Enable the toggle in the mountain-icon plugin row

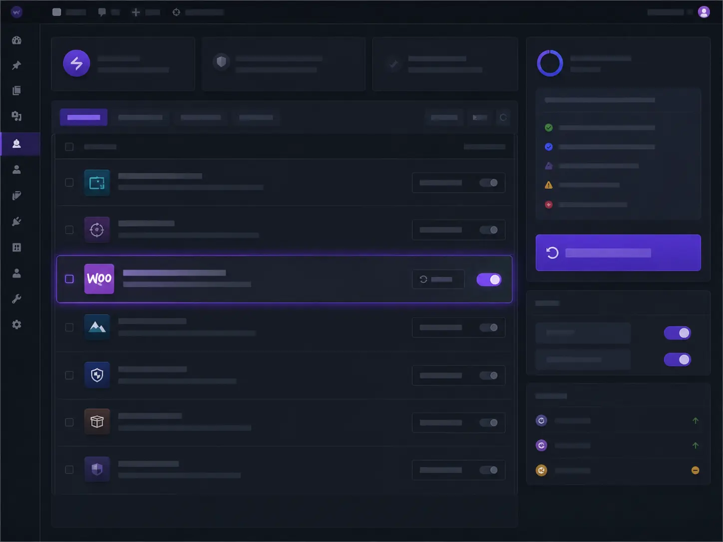click(488, 327)
